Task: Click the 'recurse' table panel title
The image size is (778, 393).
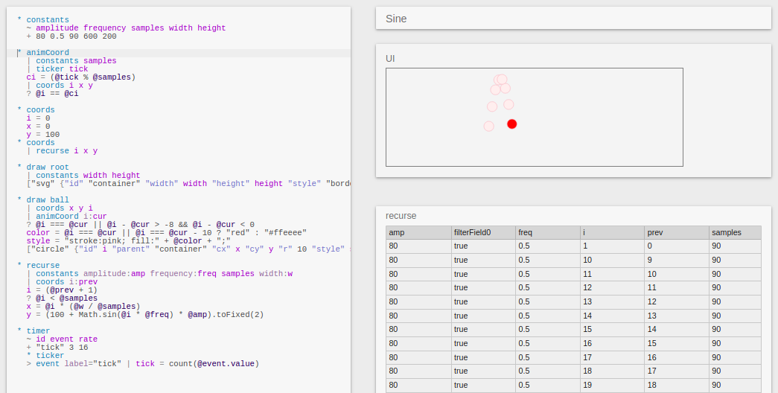Action: pos(401,216)
